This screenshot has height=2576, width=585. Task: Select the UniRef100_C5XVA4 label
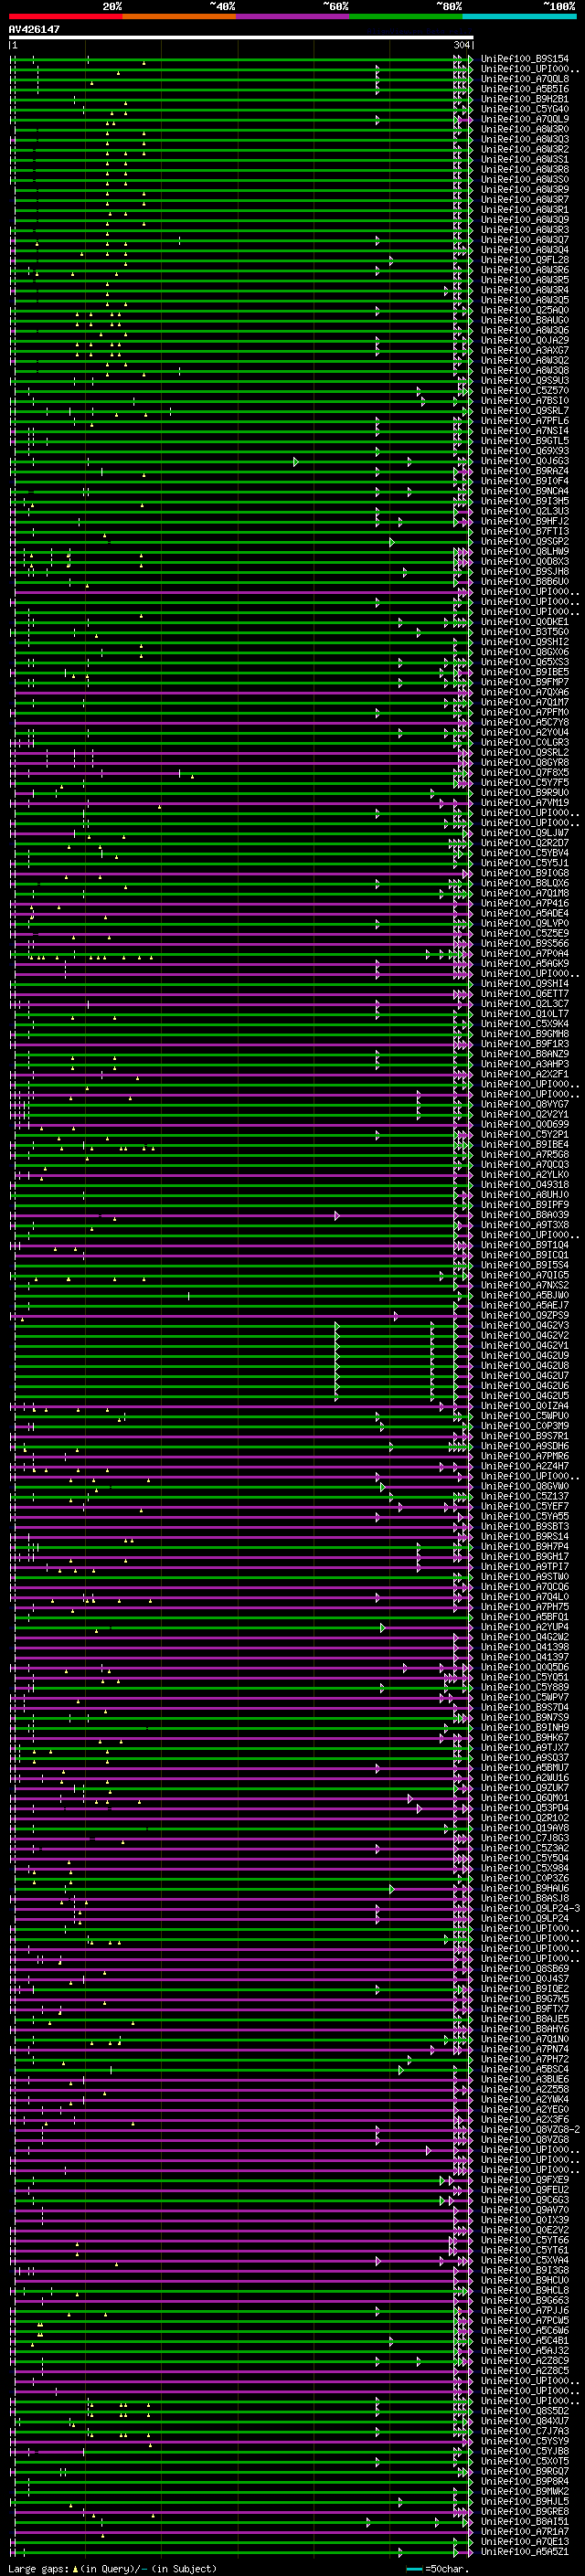point(525,2260)
